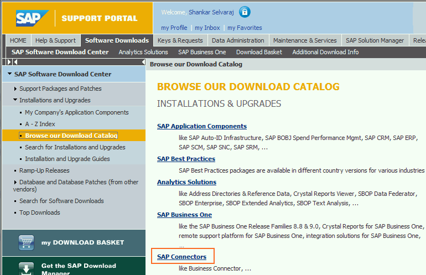
Task: Open SAP Solution Manager tab
Action: (x=375, y=40)
